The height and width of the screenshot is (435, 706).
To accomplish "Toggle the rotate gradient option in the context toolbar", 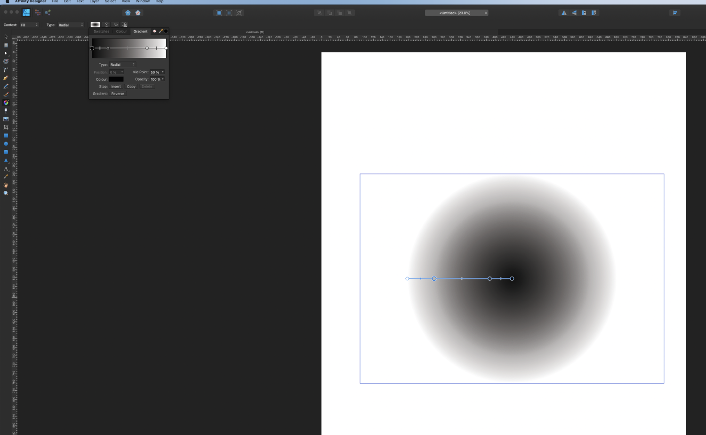I will [106, 24].
